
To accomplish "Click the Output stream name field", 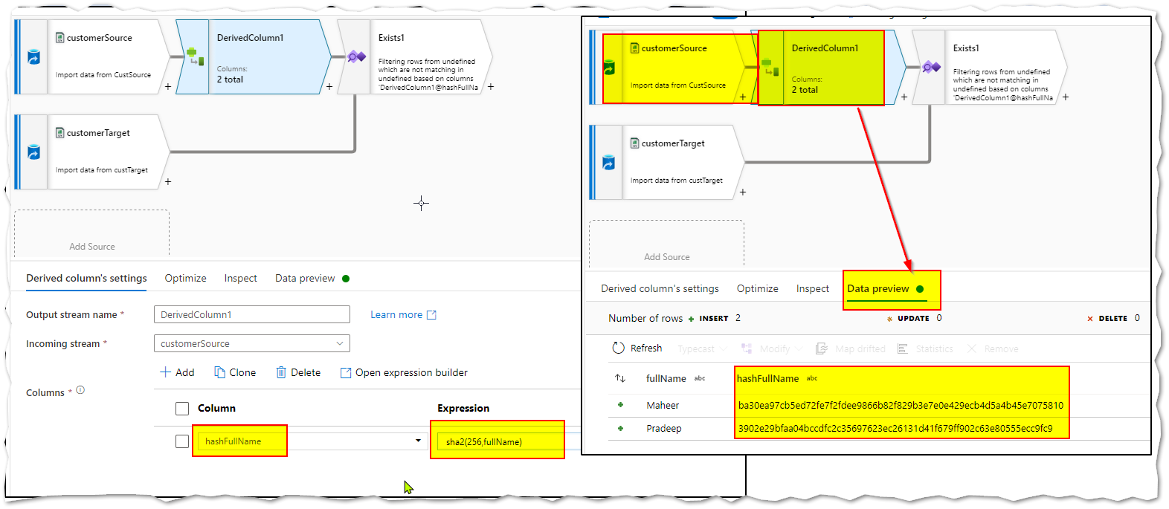I will pos(251,315).
